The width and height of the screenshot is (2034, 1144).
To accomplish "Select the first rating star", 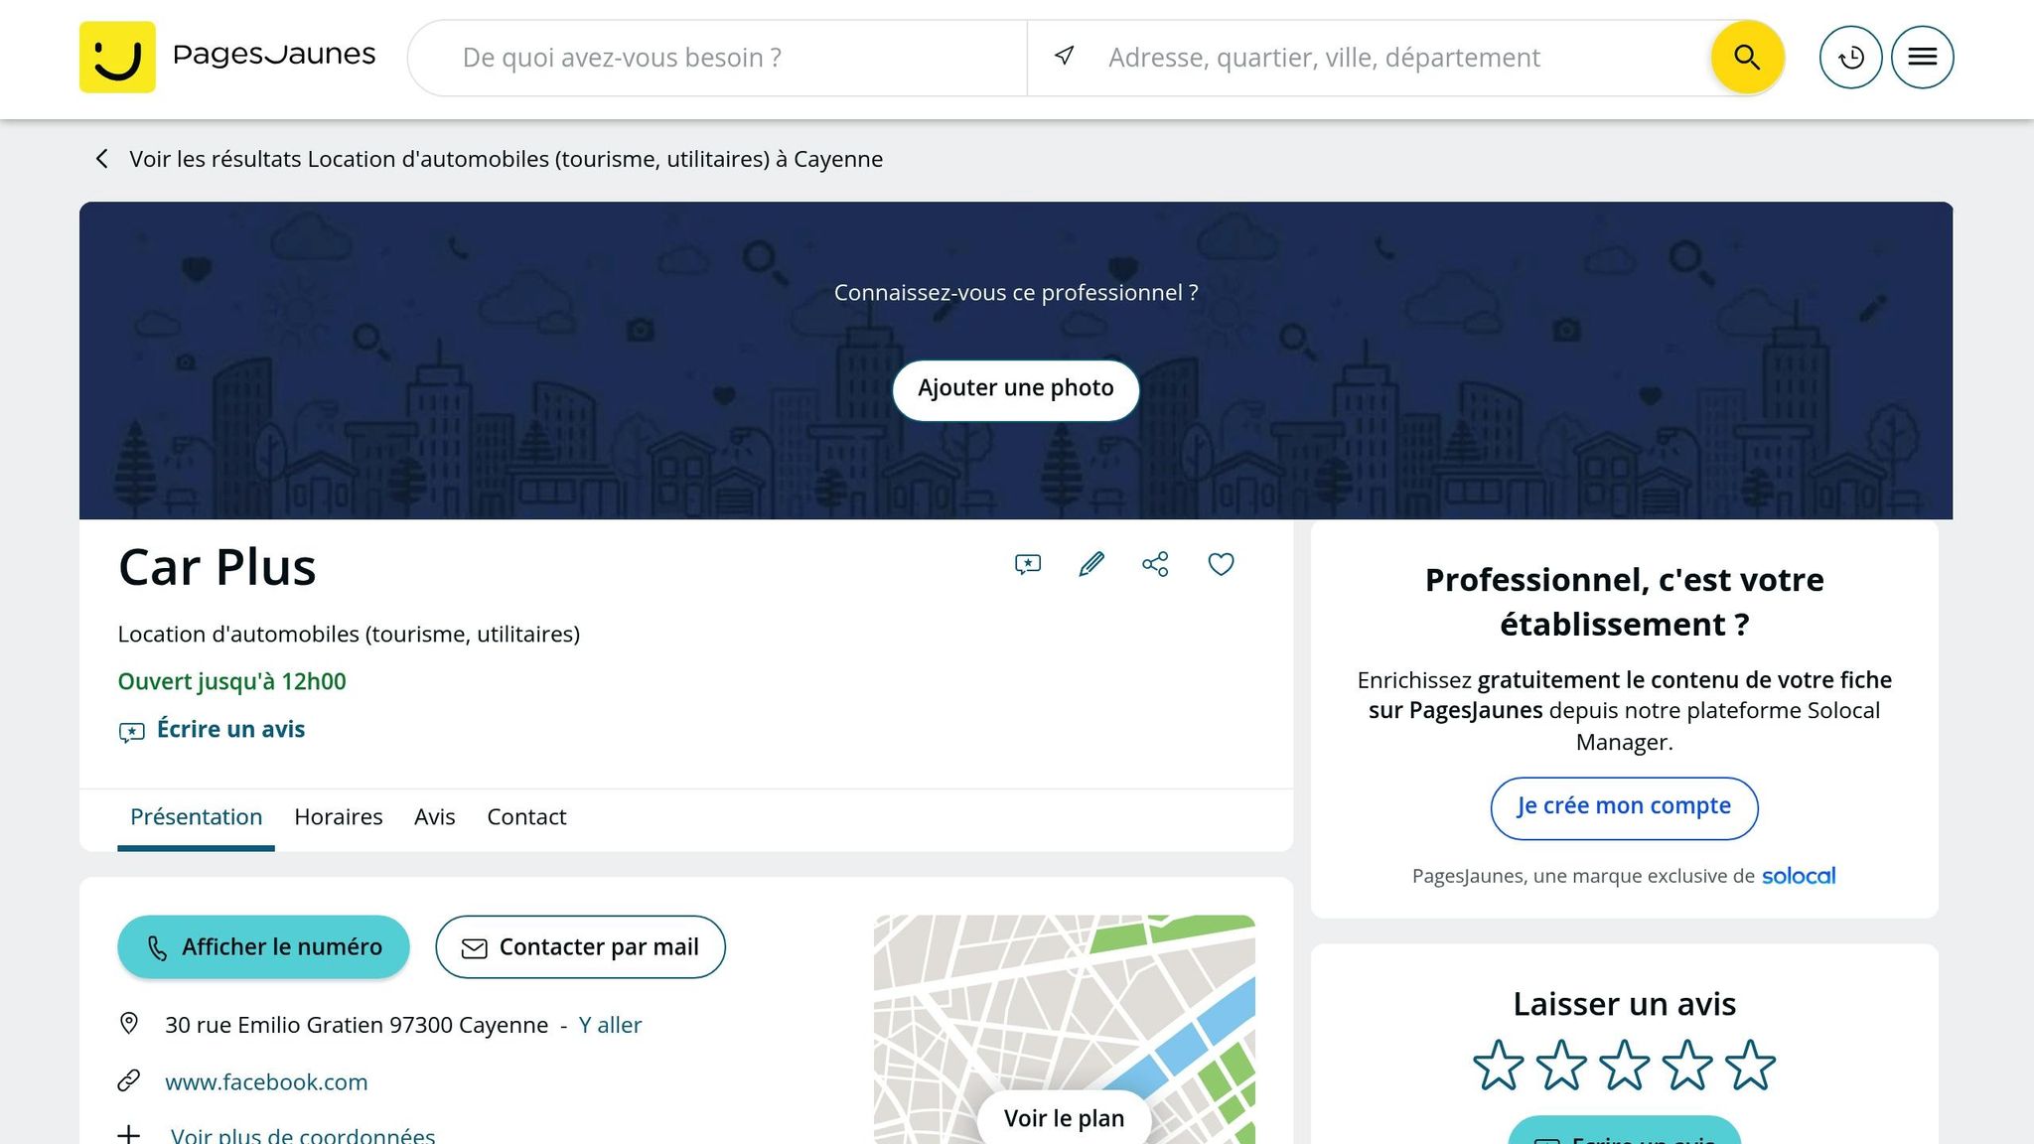I will [x=1498, y=1066].
